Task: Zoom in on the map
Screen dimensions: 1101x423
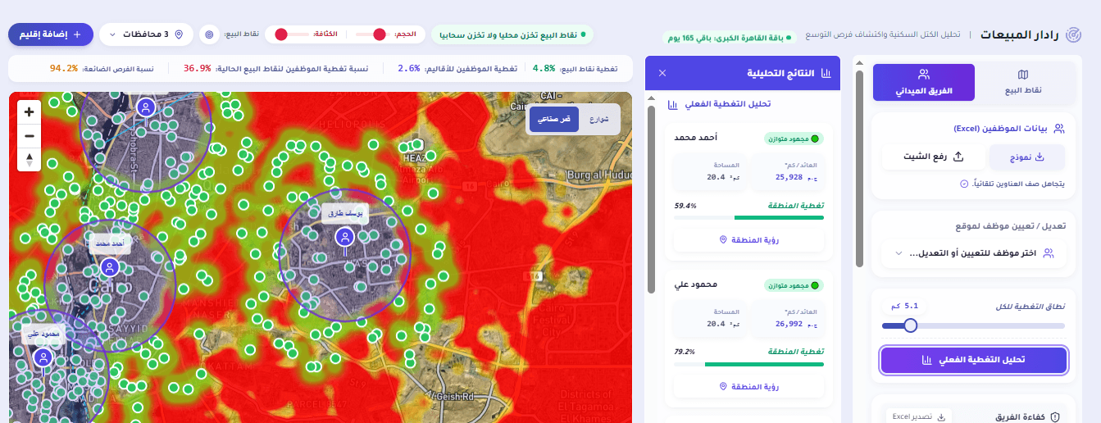Action: pos(30,112)
